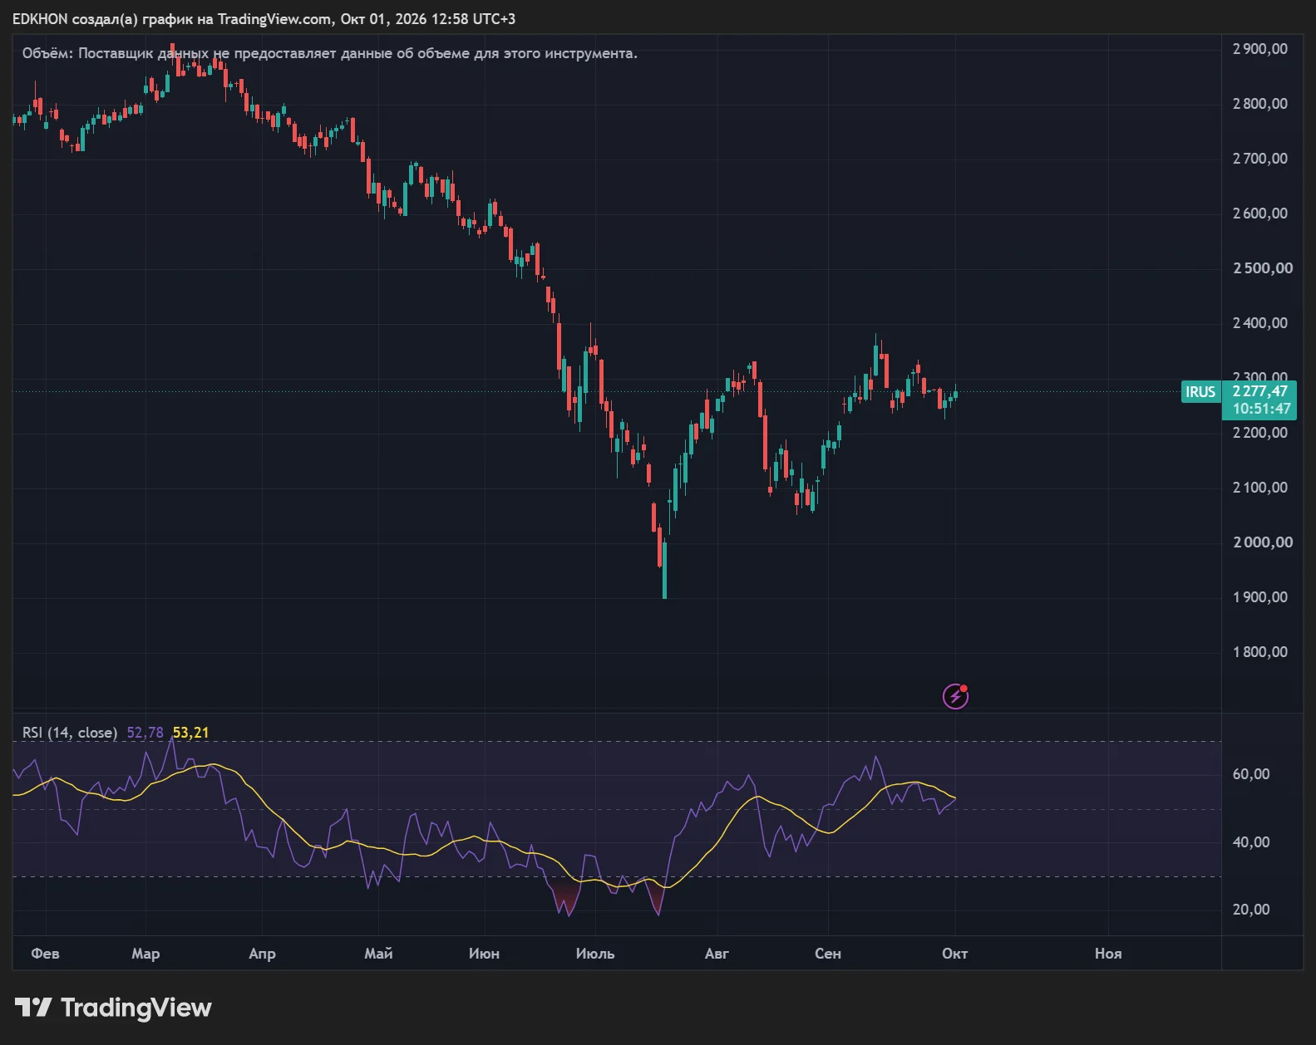
Task: Click the chart author header text line
Action: [264, 18]
